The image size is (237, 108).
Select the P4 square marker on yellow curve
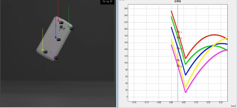(x=178, y=60)
